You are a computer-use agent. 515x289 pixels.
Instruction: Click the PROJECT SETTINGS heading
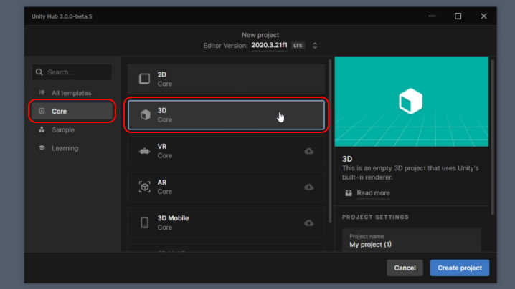pos(375,217)
